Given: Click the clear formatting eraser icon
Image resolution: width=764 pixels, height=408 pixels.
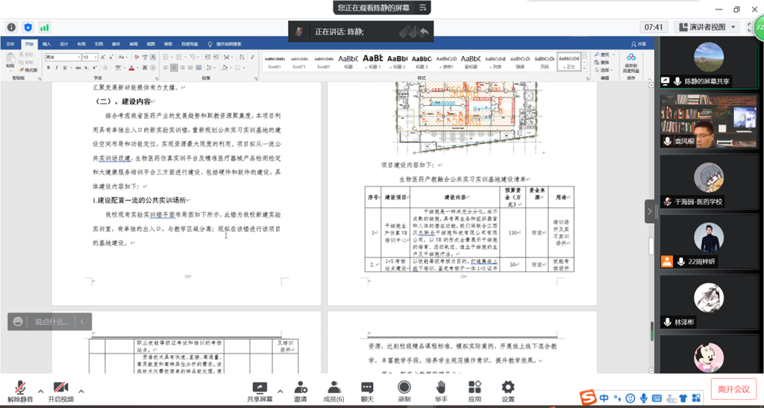Looking at the screenshot, I should point(137,57).
